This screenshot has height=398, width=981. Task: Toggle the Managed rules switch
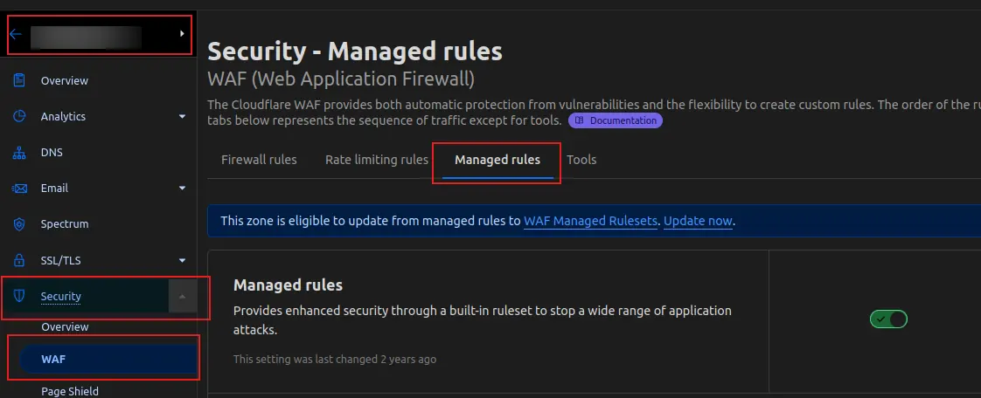pos(888,319)
